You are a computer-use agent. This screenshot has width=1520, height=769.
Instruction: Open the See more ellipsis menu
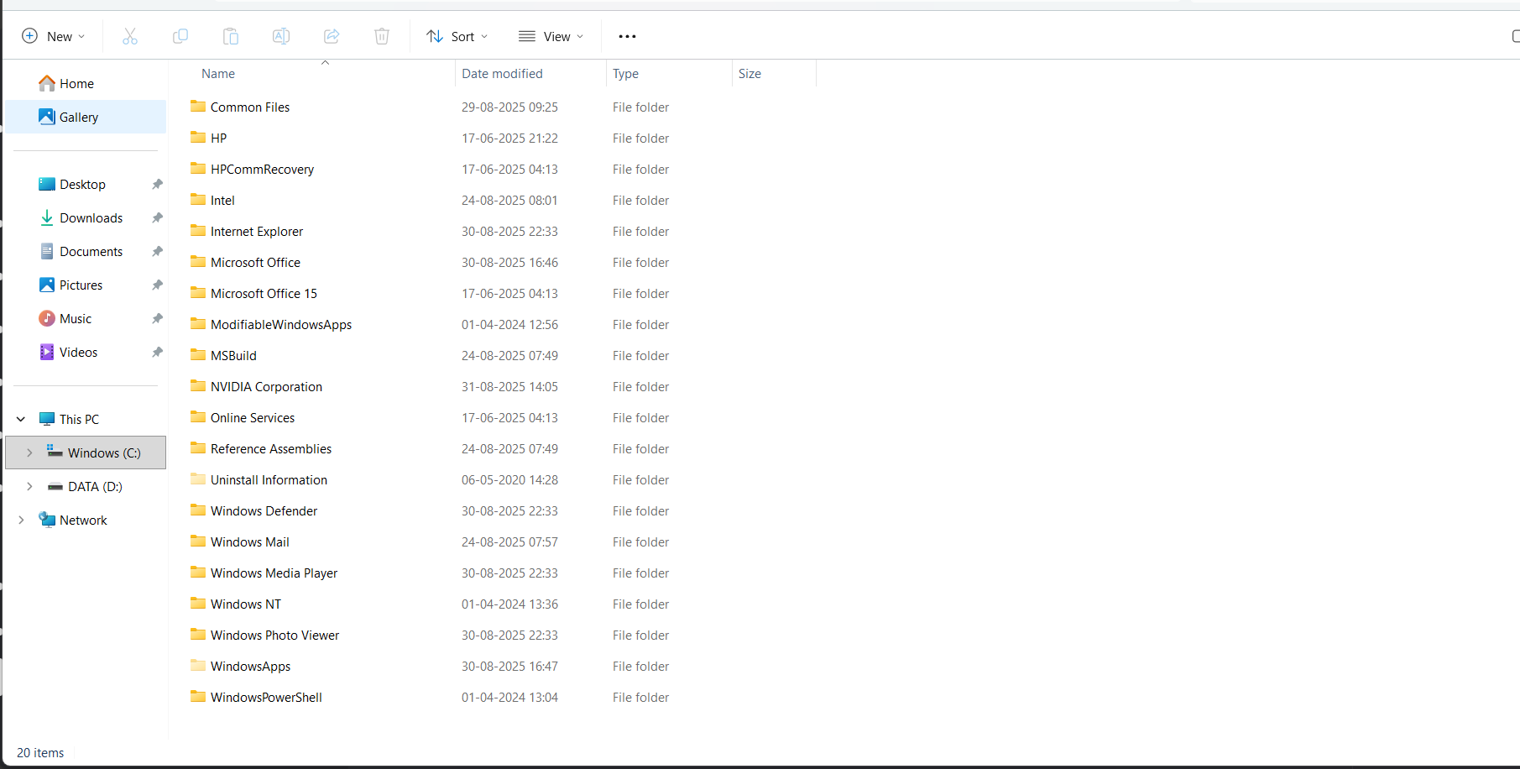627,36
